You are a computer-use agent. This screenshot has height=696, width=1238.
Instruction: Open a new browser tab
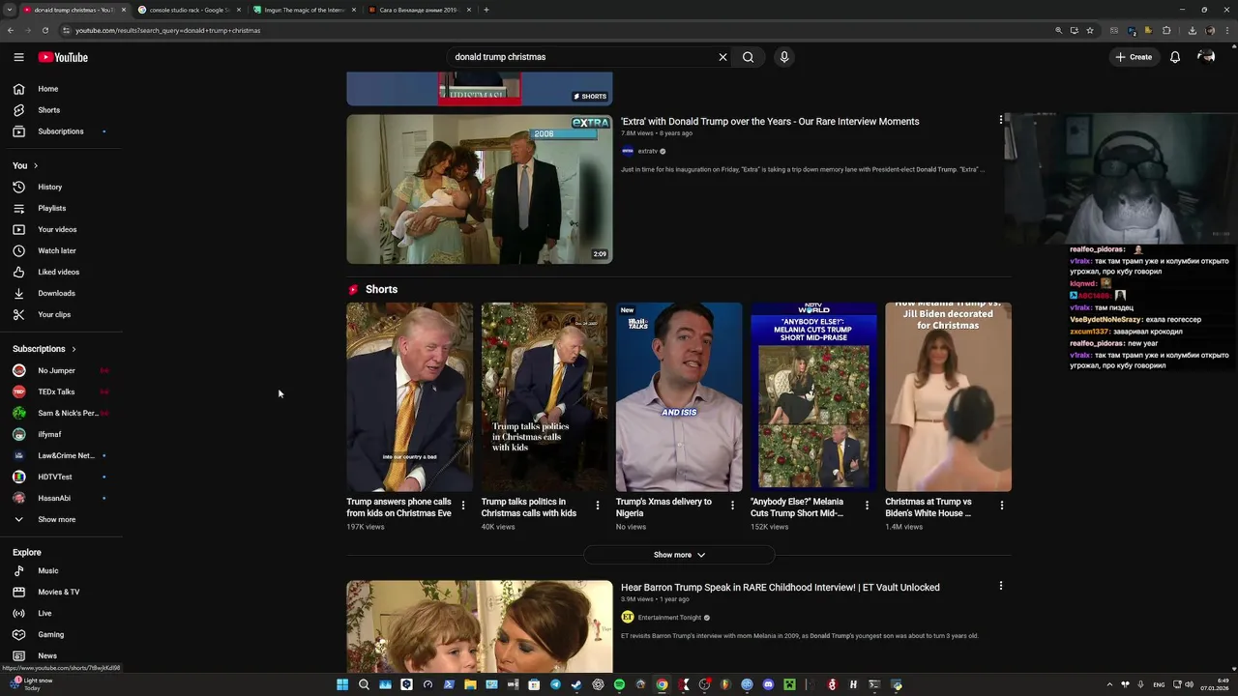(x=486, y=10)
